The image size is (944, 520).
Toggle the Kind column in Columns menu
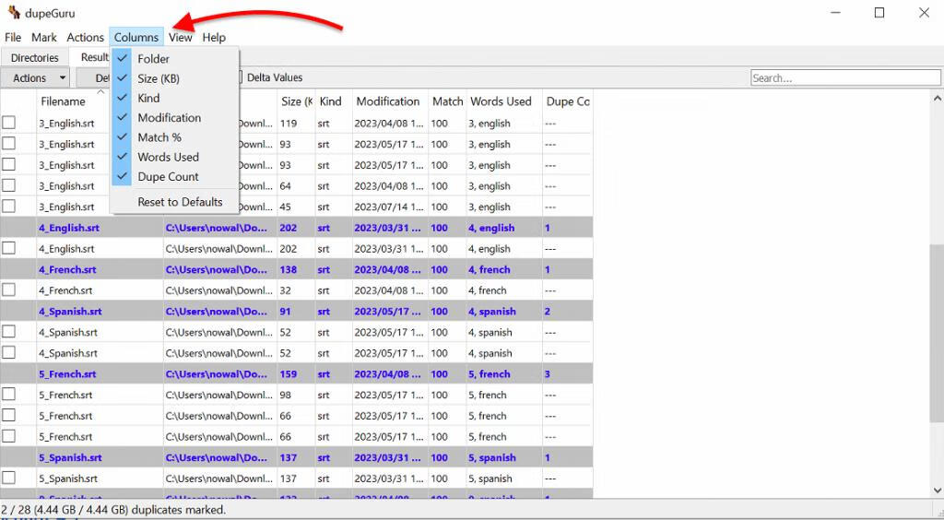pyautogui.click(x=174, y=98)
